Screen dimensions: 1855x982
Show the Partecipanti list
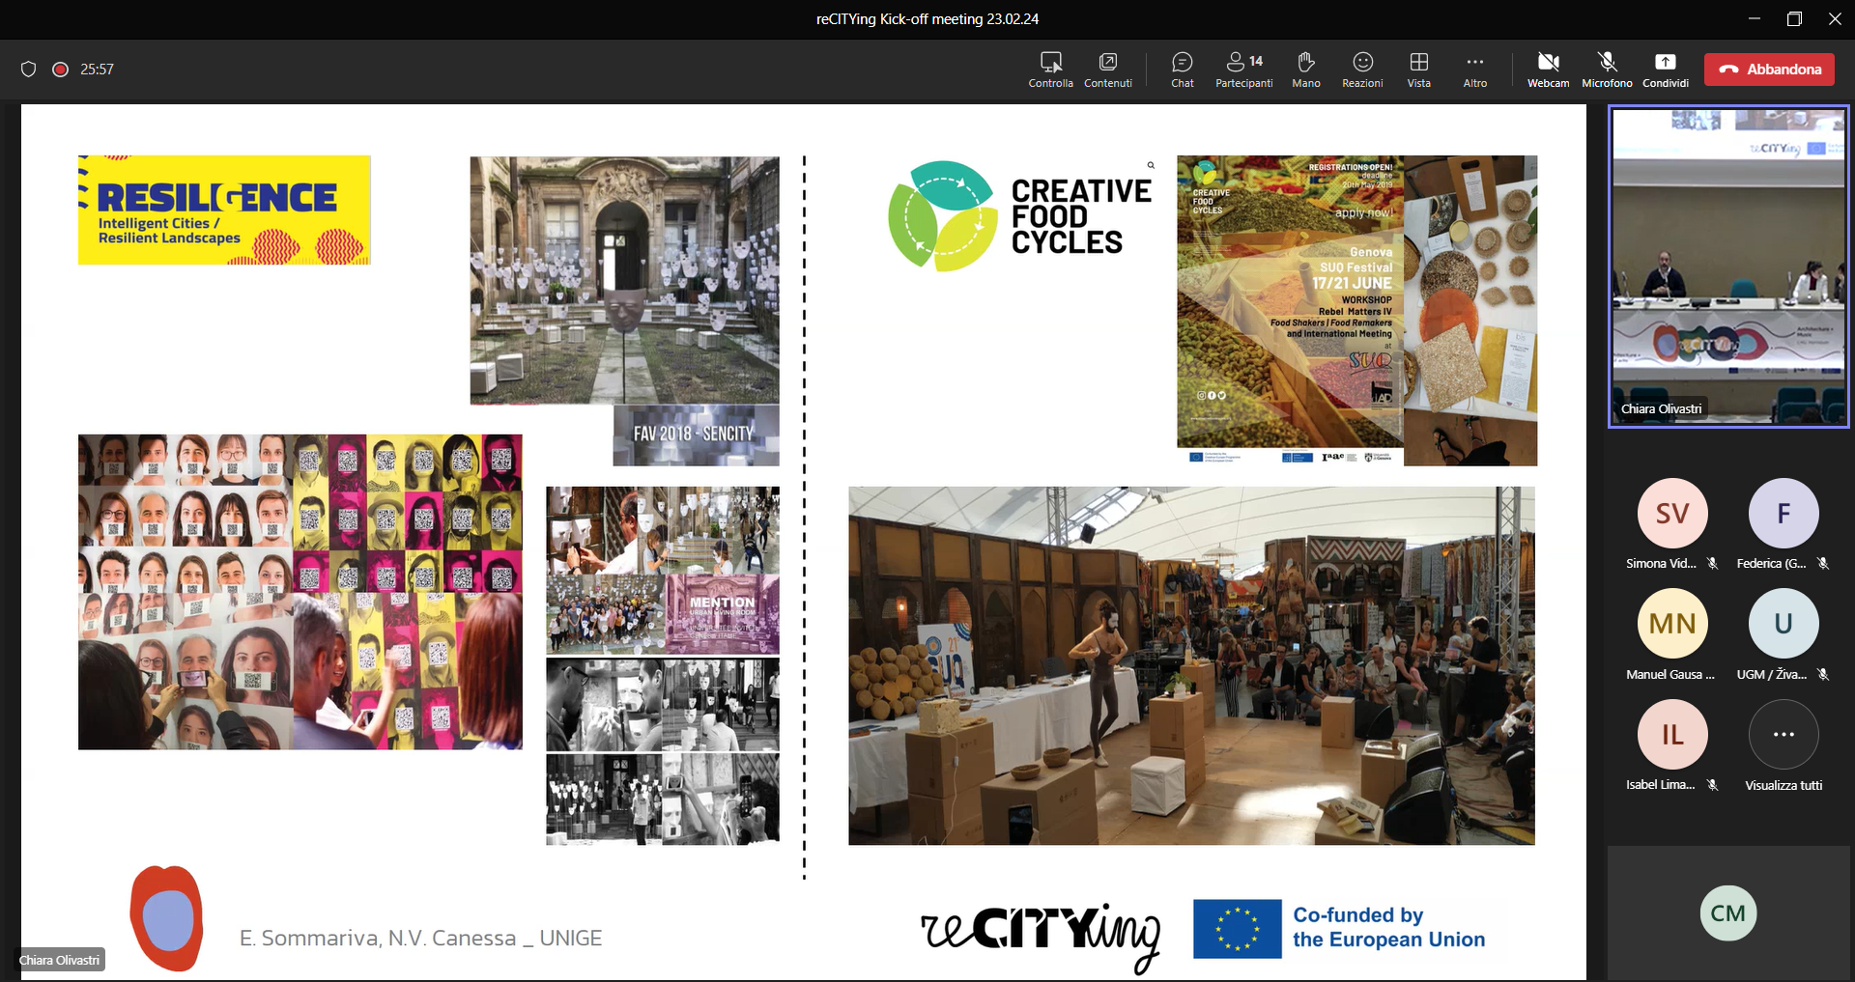click(1243, 69)
